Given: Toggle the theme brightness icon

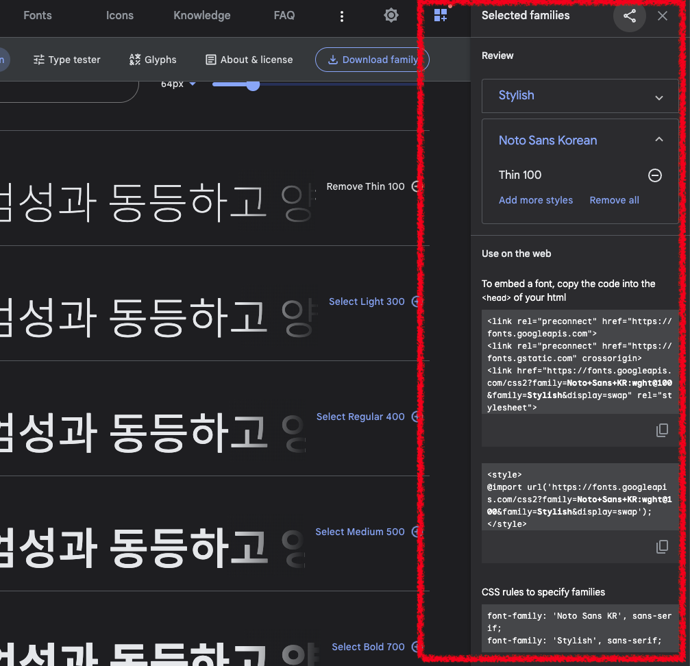Looking at the screenshot, I should pos(391,15).
